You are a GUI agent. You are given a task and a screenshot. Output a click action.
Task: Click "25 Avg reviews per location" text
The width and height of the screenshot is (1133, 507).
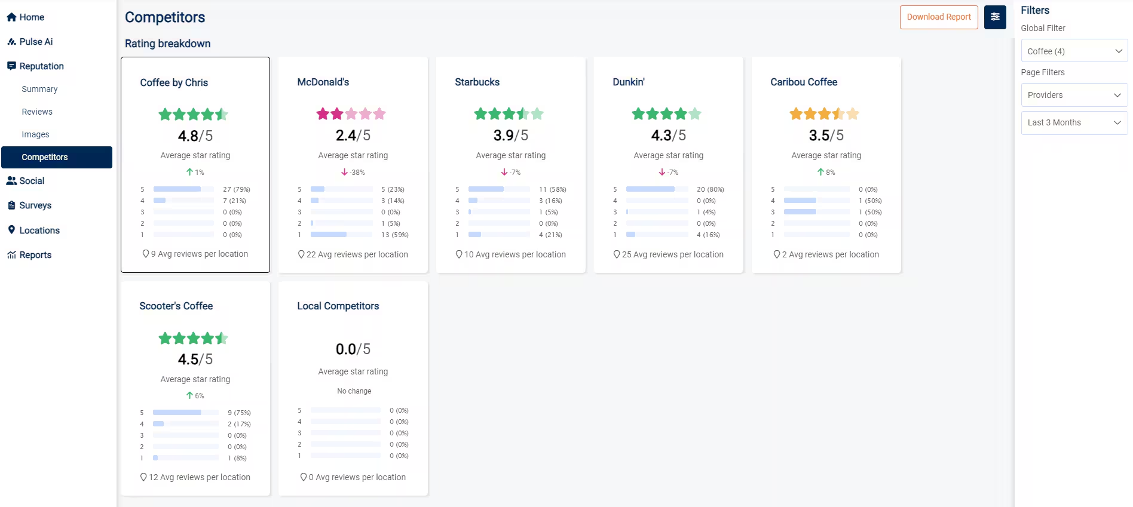(673, 254)
